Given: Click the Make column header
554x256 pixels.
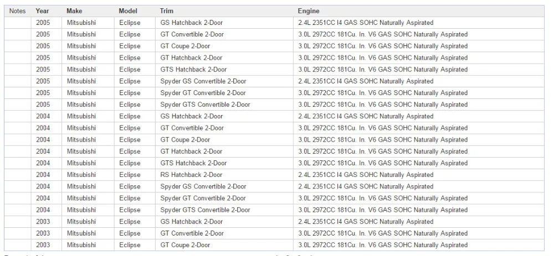Looking at the screenshot, I should pyautogui.click(x=88, y=11).
